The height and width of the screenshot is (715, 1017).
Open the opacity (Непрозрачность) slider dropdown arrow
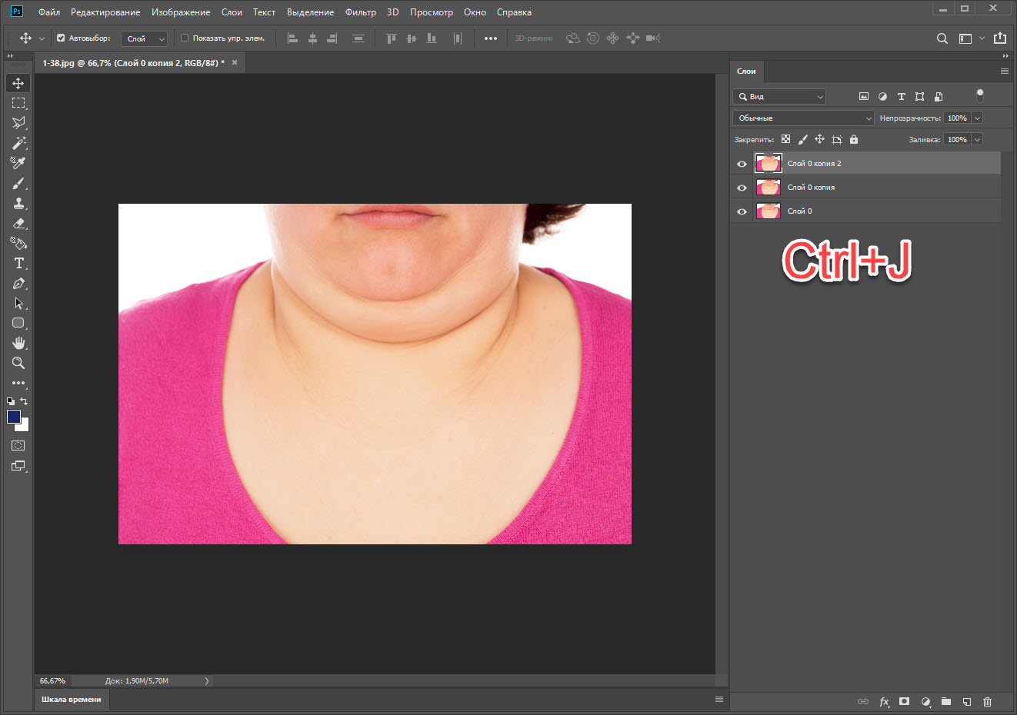(x=977, y=118)
